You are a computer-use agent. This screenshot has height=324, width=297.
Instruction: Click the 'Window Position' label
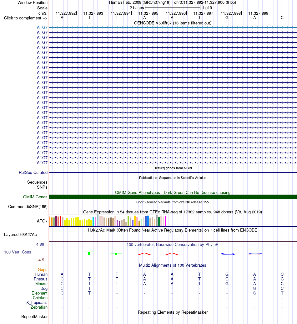[x=33, y=3]
